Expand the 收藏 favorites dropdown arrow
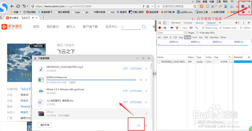Screen dimensions: 252x131 [20, 12]
